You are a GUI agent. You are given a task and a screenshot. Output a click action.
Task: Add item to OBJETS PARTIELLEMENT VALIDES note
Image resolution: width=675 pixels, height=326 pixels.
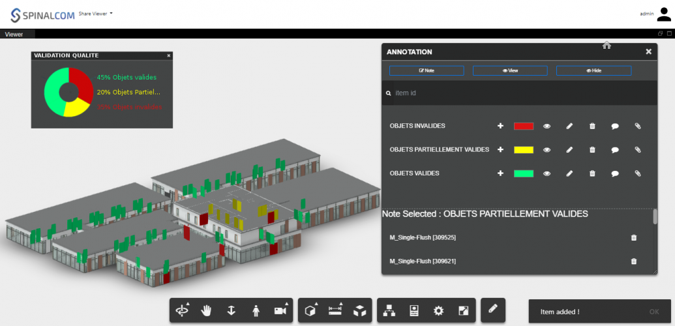coord(500,149)
